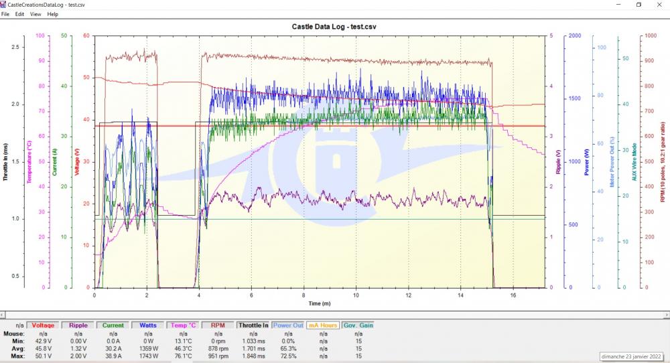Click the Max temperature value 76.1°C
The width and height of the screenshot is (670, 363).
183,356
